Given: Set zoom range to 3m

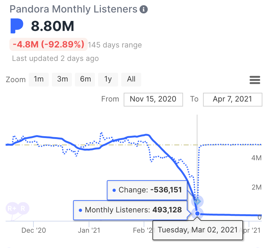Looking at the screenshot, I should pyautogui.click(x=62, y=79).
